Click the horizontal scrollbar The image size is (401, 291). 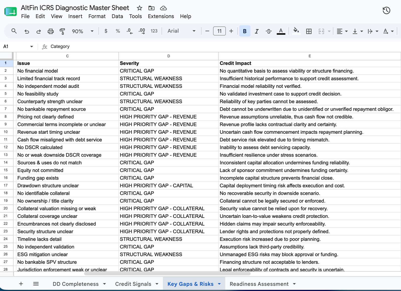coord(167,273)
